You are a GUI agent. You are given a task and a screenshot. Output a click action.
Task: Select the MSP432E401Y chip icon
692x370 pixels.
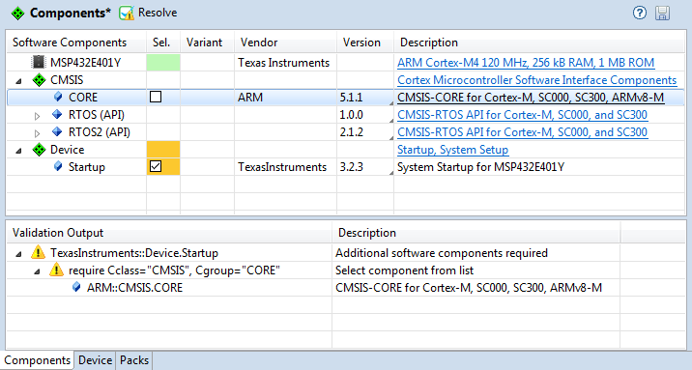(x=39, y=62)
